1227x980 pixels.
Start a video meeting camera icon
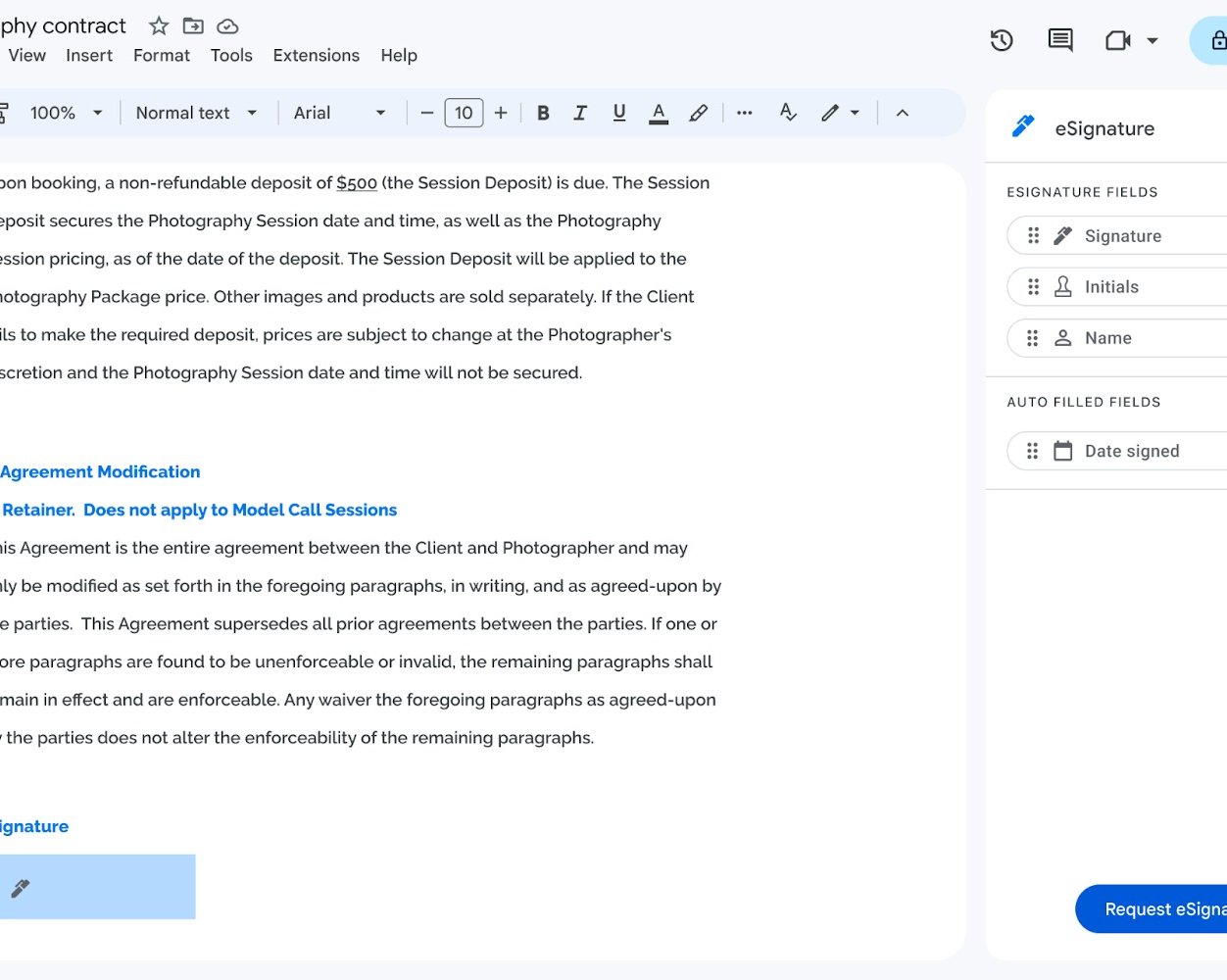[x=1117, y=40]
